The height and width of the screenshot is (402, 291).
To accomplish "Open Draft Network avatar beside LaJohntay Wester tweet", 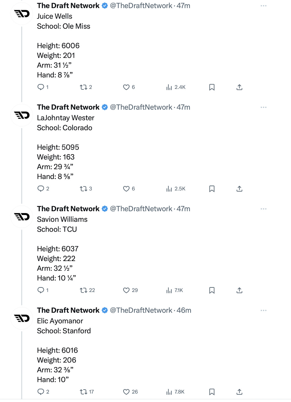I will 22,115.
